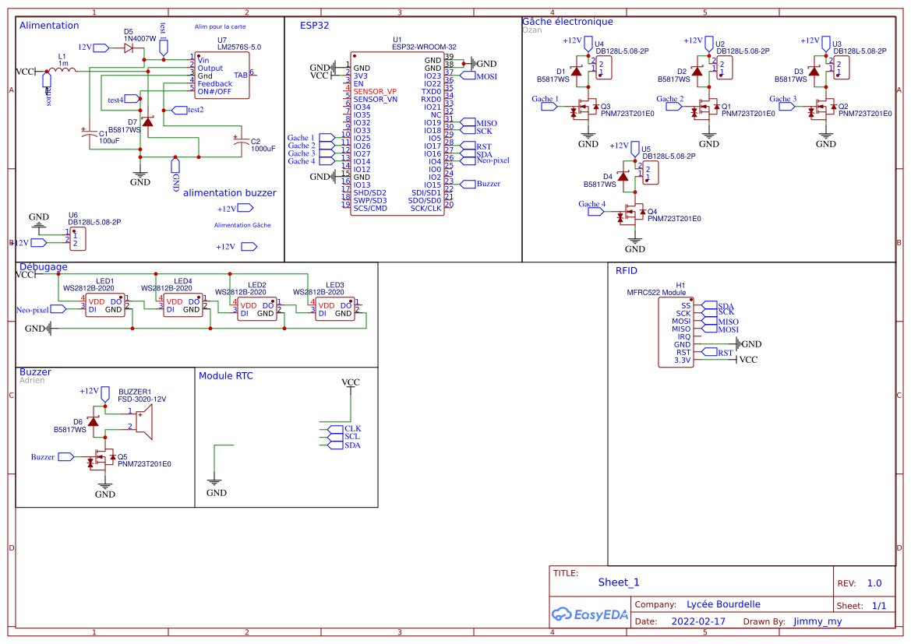
Task: Click the 'Alim pour la carte' note
Action: pos(221,26)
